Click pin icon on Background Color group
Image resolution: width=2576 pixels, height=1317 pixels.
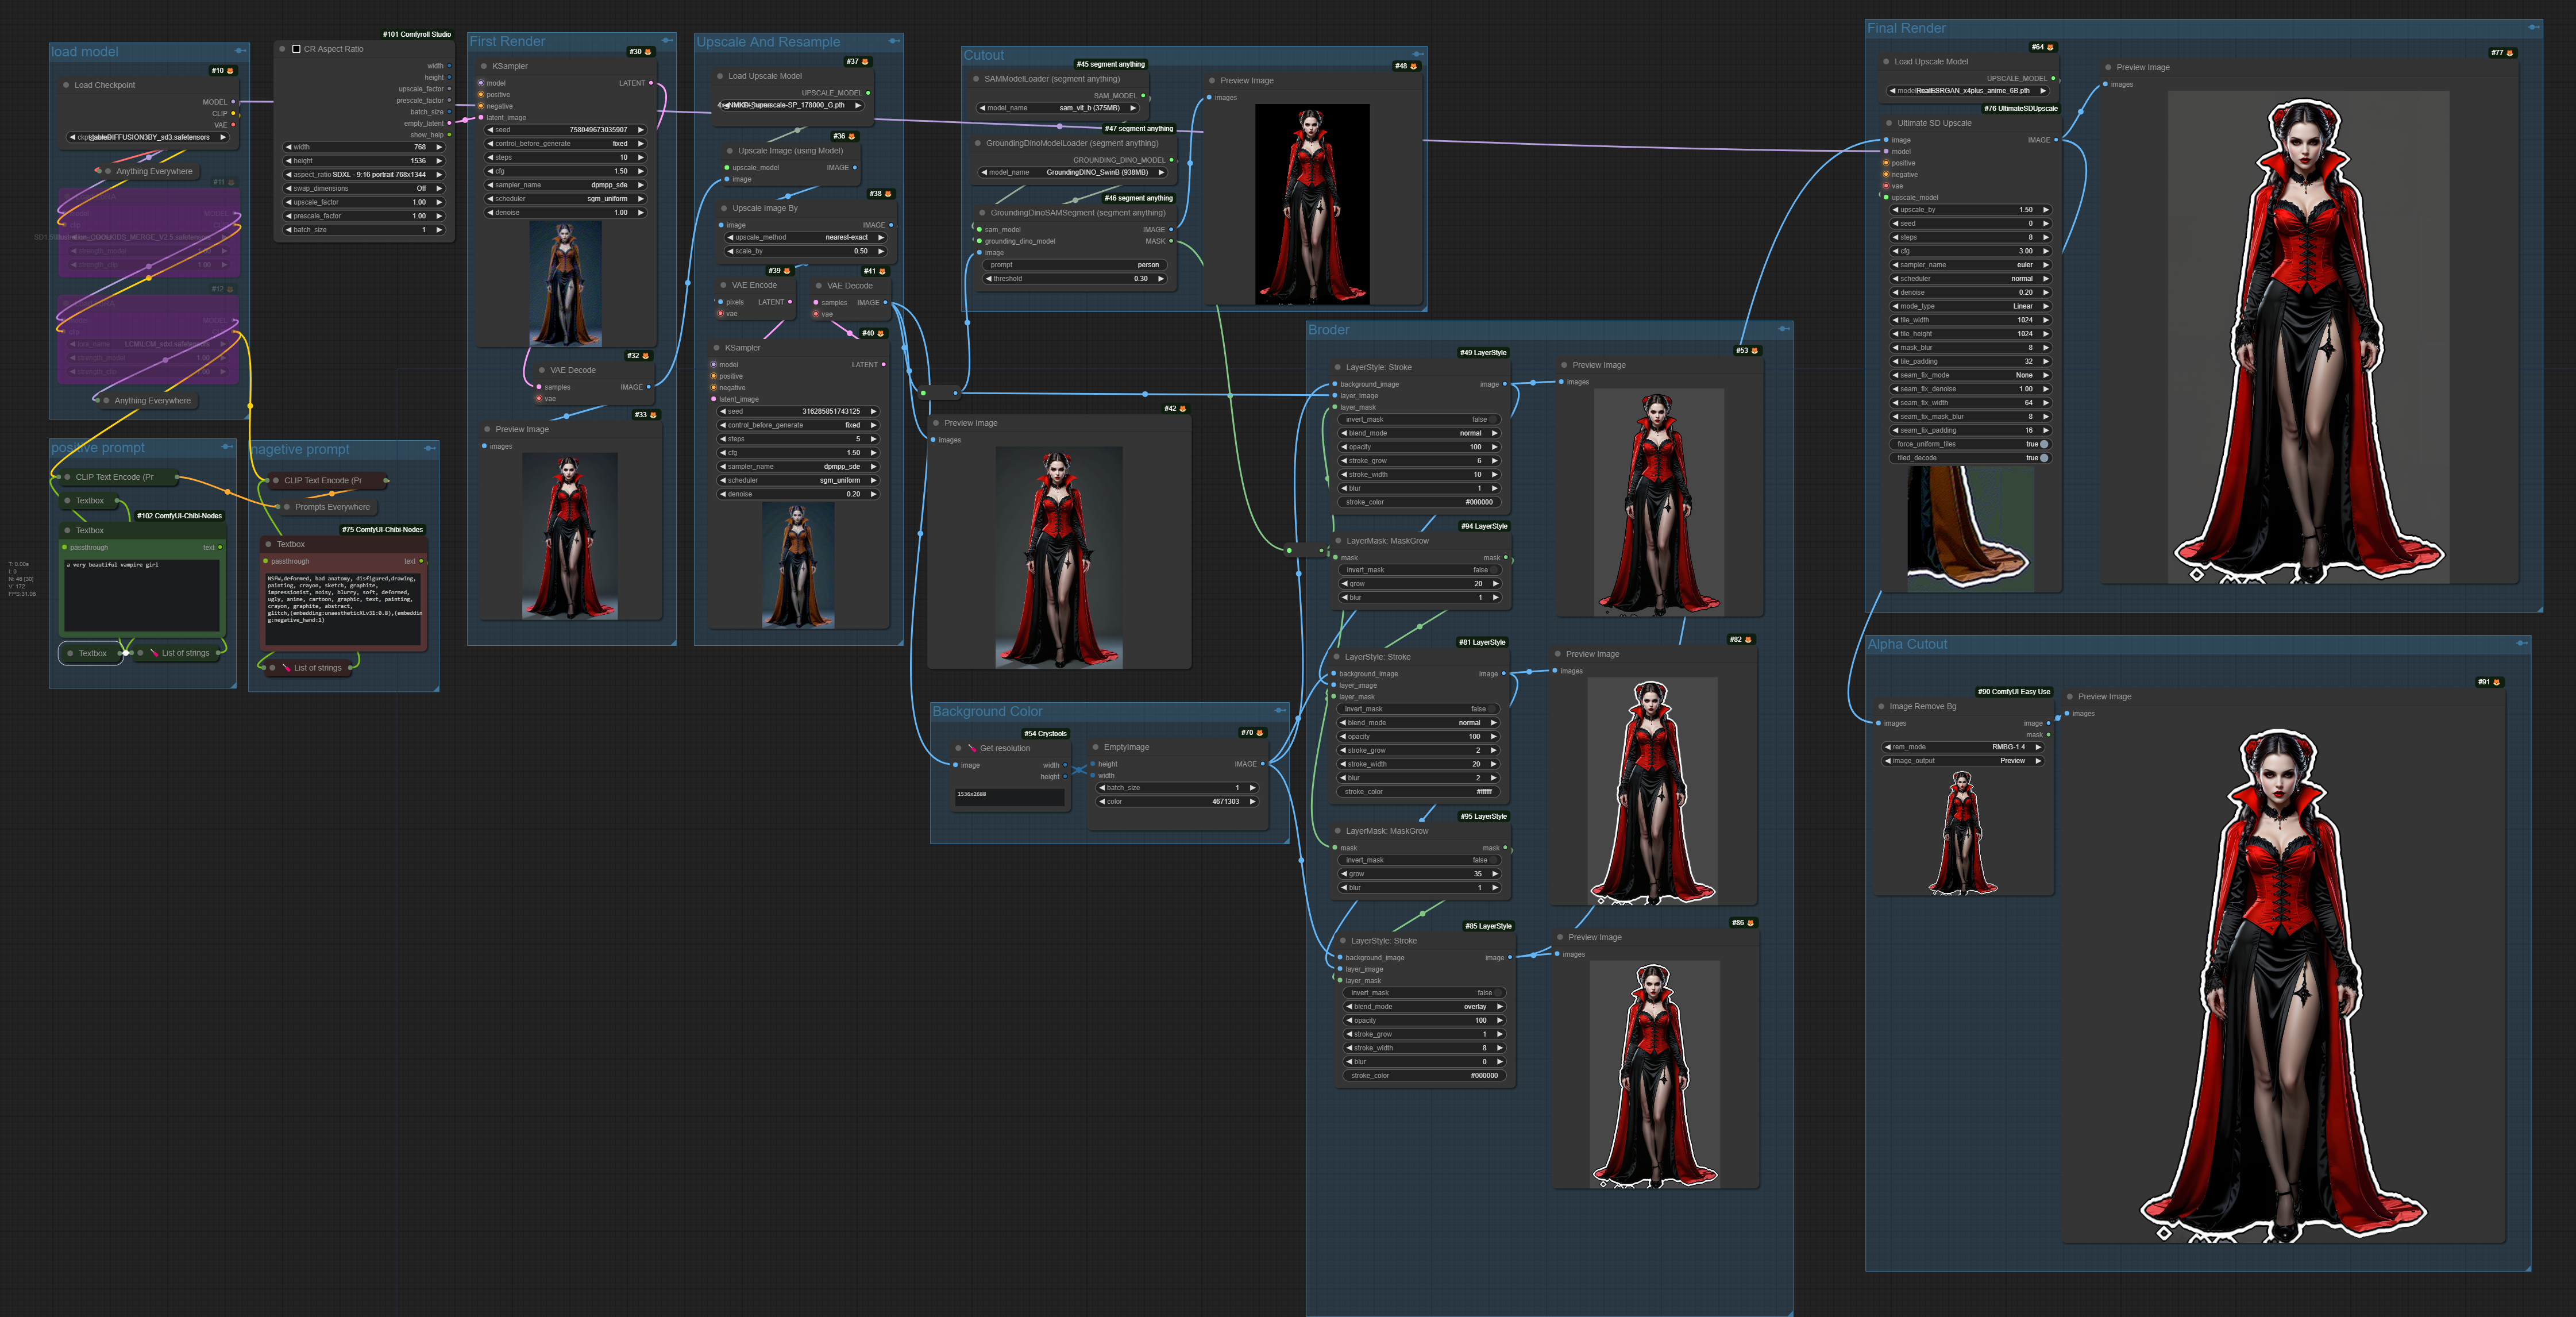[1279, 710]
